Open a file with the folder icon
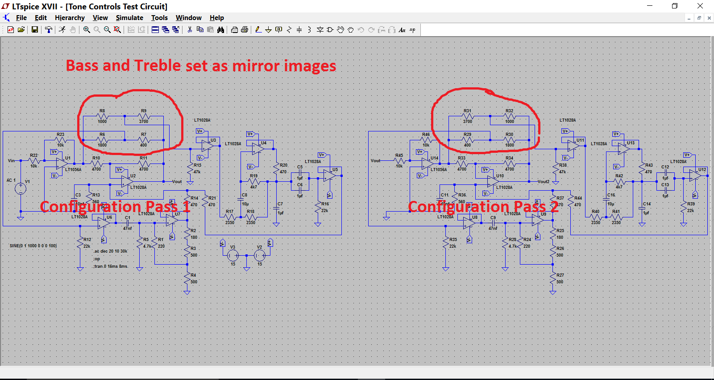This screenshot has height=380, width=714. pyautogui.click(x=21, y=30)
